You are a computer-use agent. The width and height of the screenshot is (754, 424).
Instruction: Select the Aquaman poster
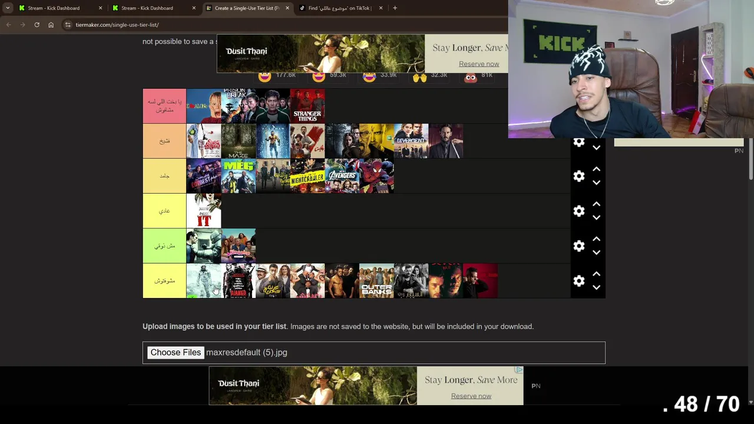pyautogui.click(x=273, y=141)
